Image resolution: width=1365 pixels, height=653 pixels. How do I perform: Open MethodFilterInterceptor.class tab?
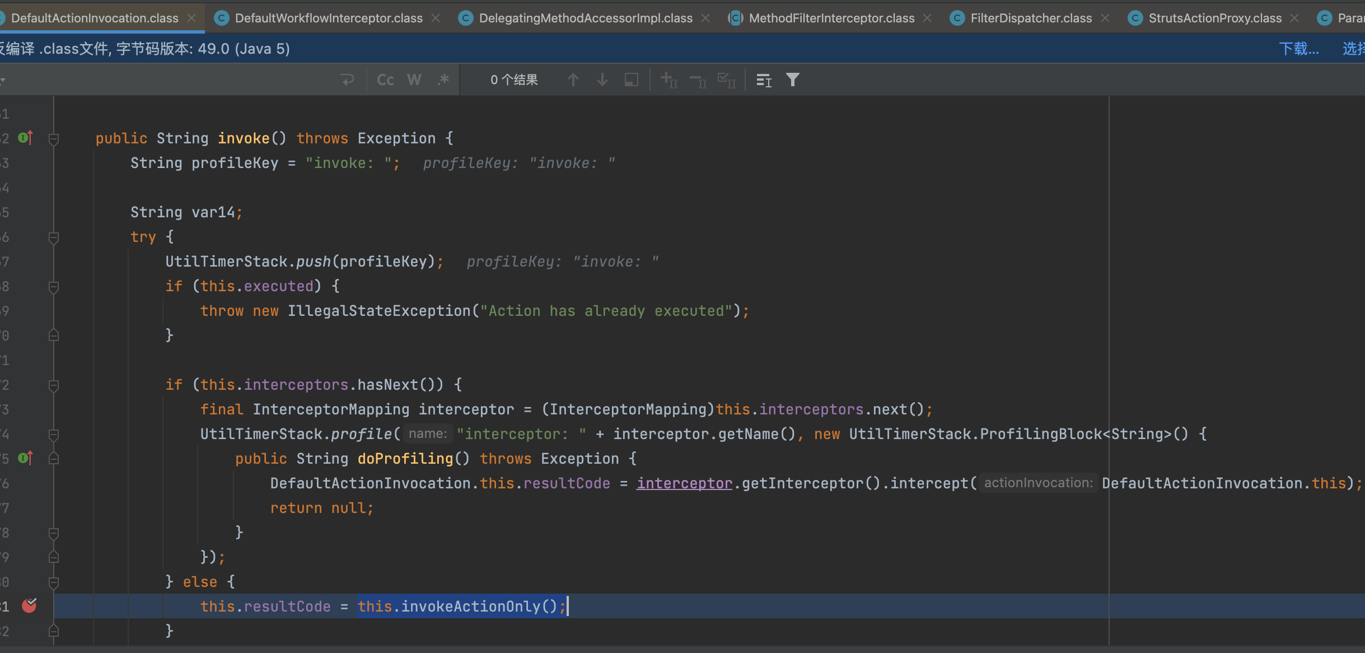(x=831, y=18)
